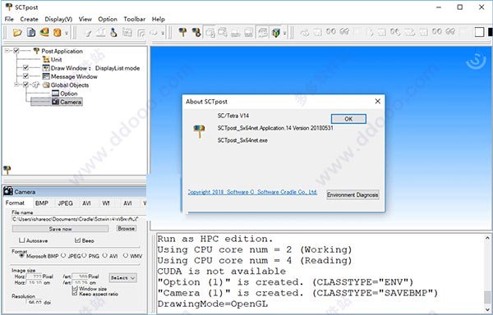This screenshot has width=493, height=315.
Task: Click the orange cylinder toolbar icon
Action: [57, 32]
